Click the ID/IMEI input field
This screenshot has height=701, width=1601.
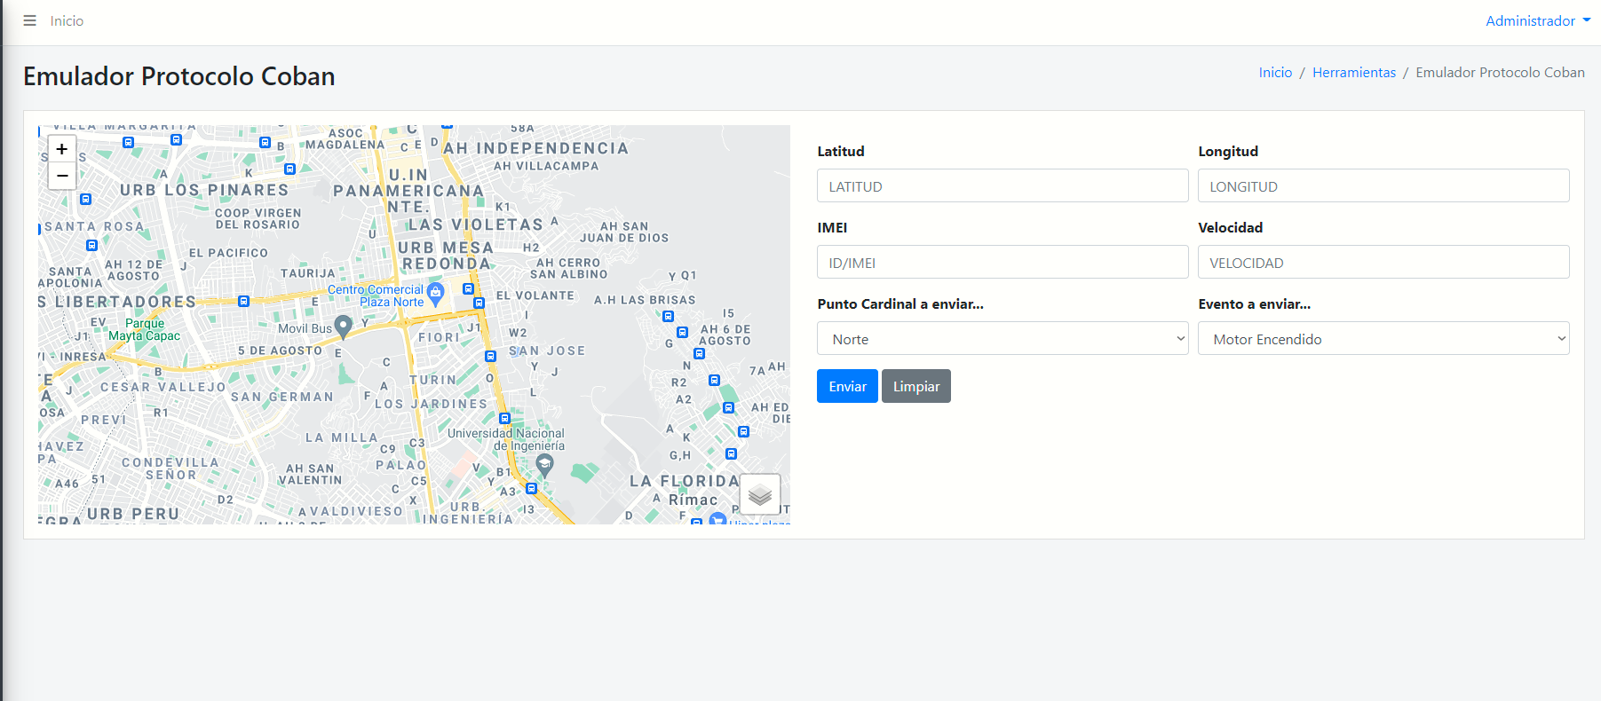coord(1002,263)
